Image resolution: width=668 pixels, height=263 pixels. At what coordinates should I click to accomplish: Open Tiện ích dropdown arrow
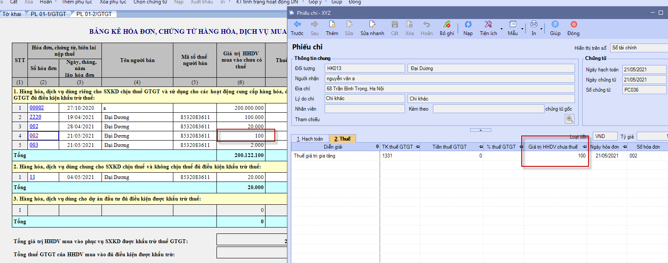pos(501,29)
